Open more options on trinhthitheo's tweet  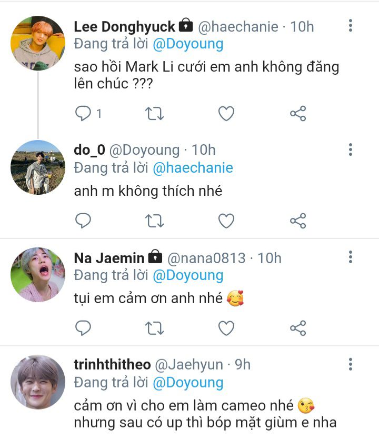tap(351, 364)
